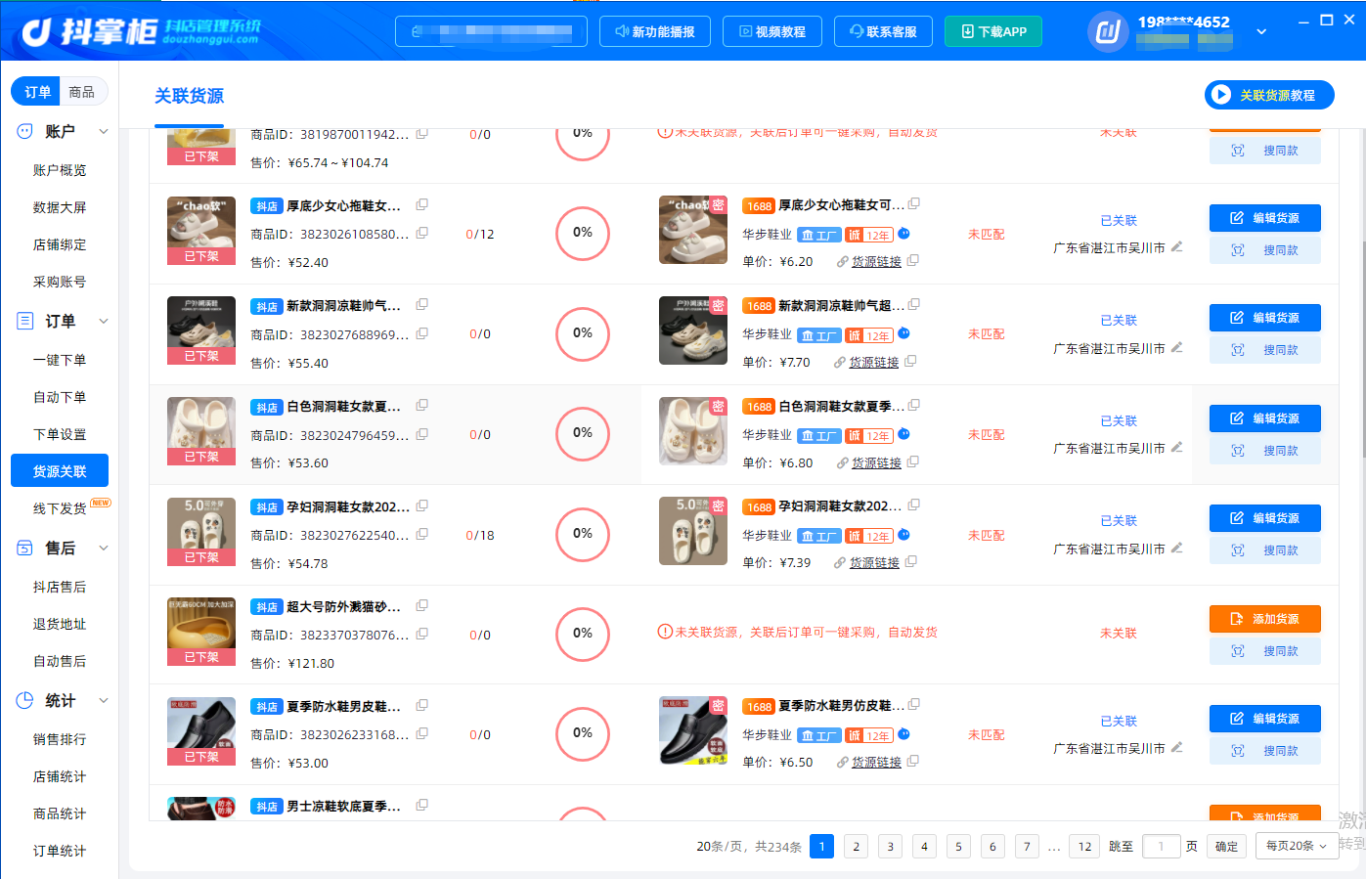This screenshot has height=879, width=1366.
Task: Copy product ID 3823026108580
Action: (x=422, y=233)
